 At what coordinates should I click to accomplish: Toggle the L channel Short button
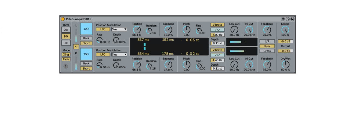tap(86, 43)
